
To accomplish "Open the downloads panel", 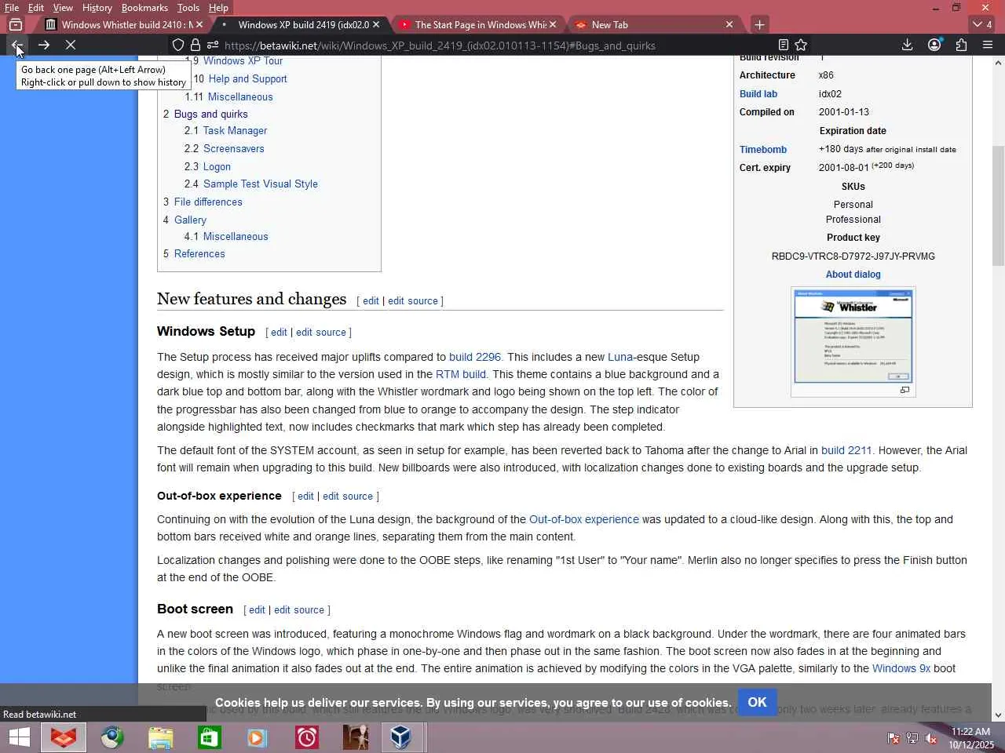I will 907,45.
